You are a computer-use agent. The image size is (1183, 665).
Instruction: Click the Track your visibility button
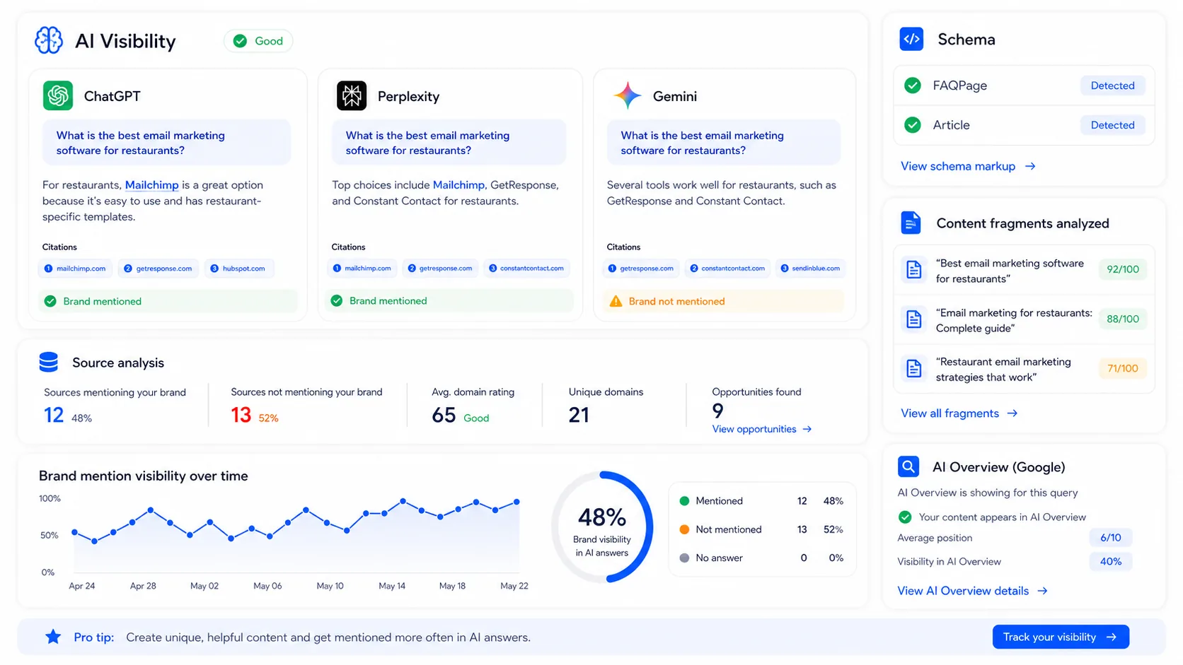coord(1061,637)
